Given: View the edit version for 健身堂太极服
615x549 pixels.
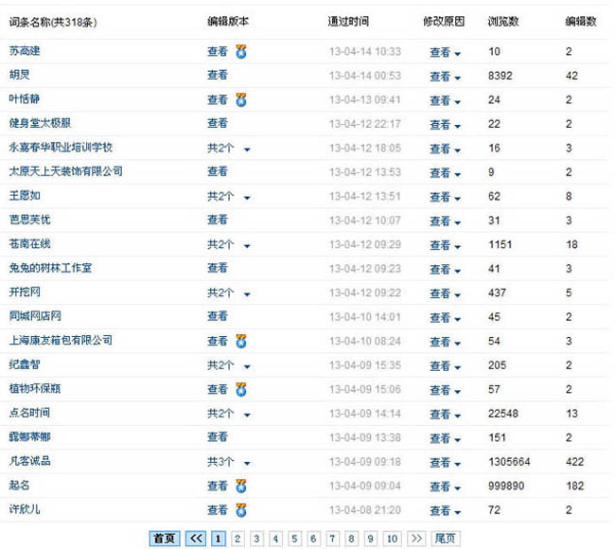Looking at the screenshot, I should (x=218, y=123).
